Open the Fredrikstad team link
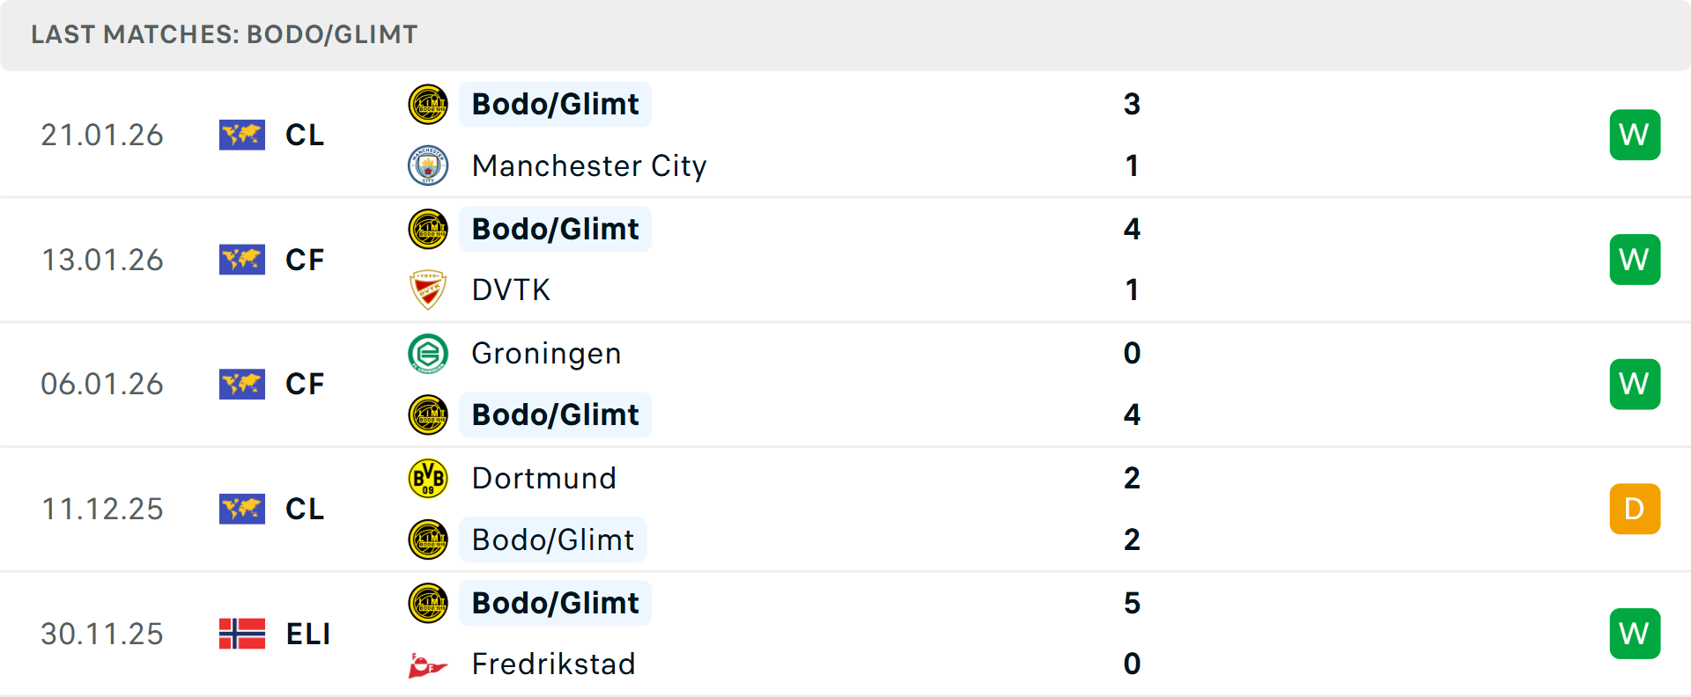Viewport: 1691px width, 697px height. coord(553,664)
